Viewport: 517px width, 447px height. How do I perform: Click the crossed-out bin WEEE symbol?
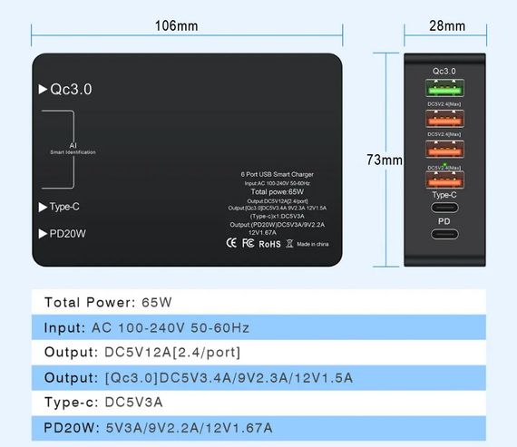[289, 244]
